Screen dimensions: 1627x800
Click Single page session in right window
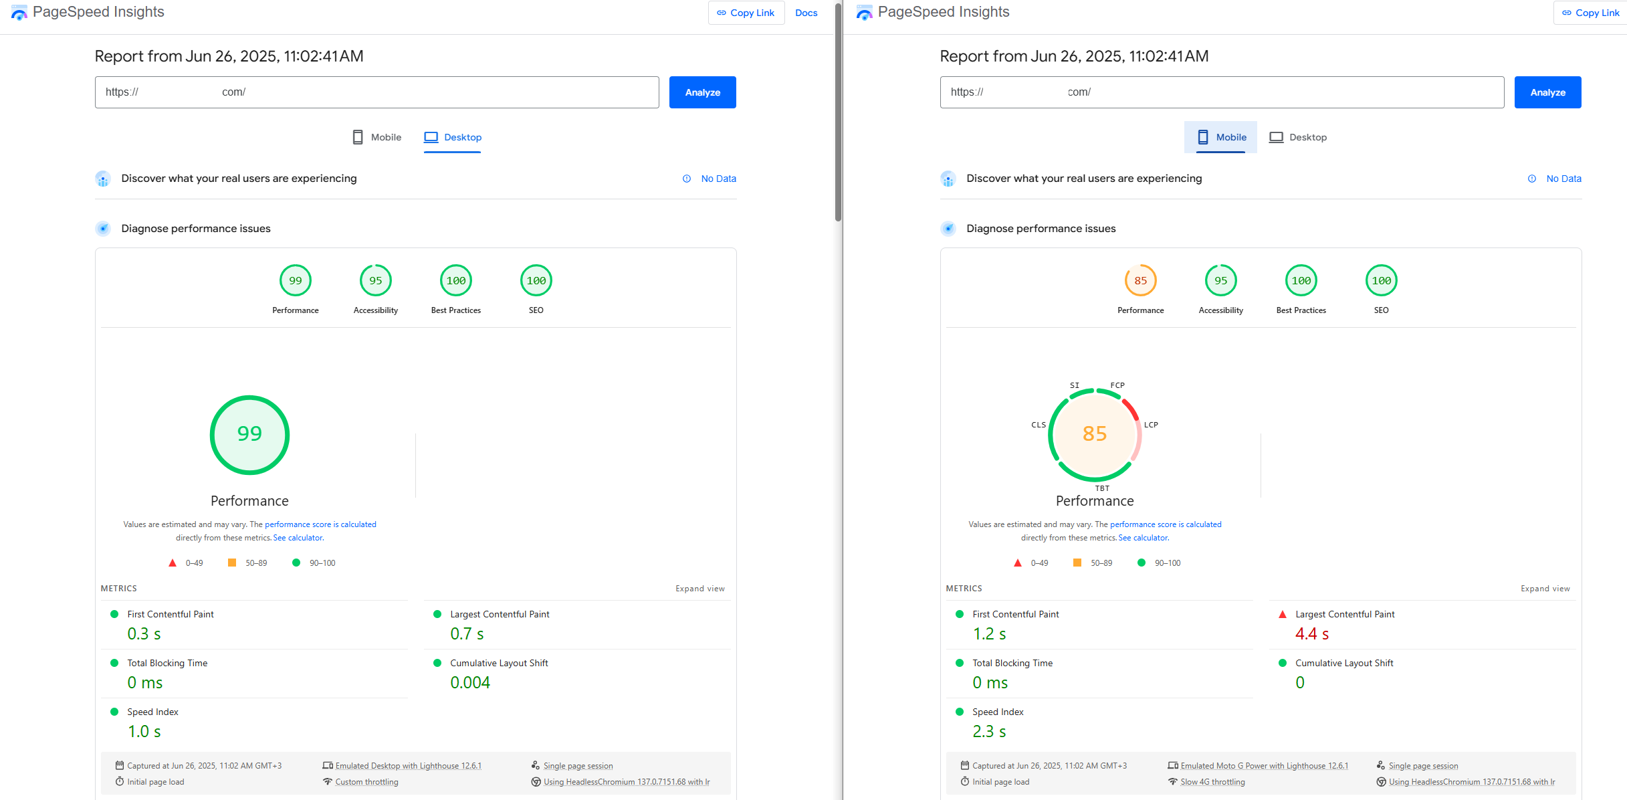point(1423,766)
